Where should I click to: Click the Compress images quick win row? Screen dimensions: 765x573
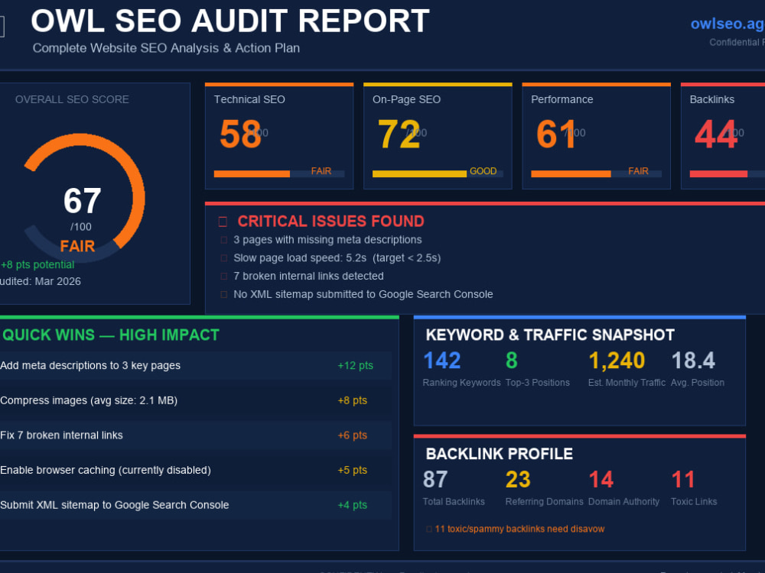coord(195,400)
